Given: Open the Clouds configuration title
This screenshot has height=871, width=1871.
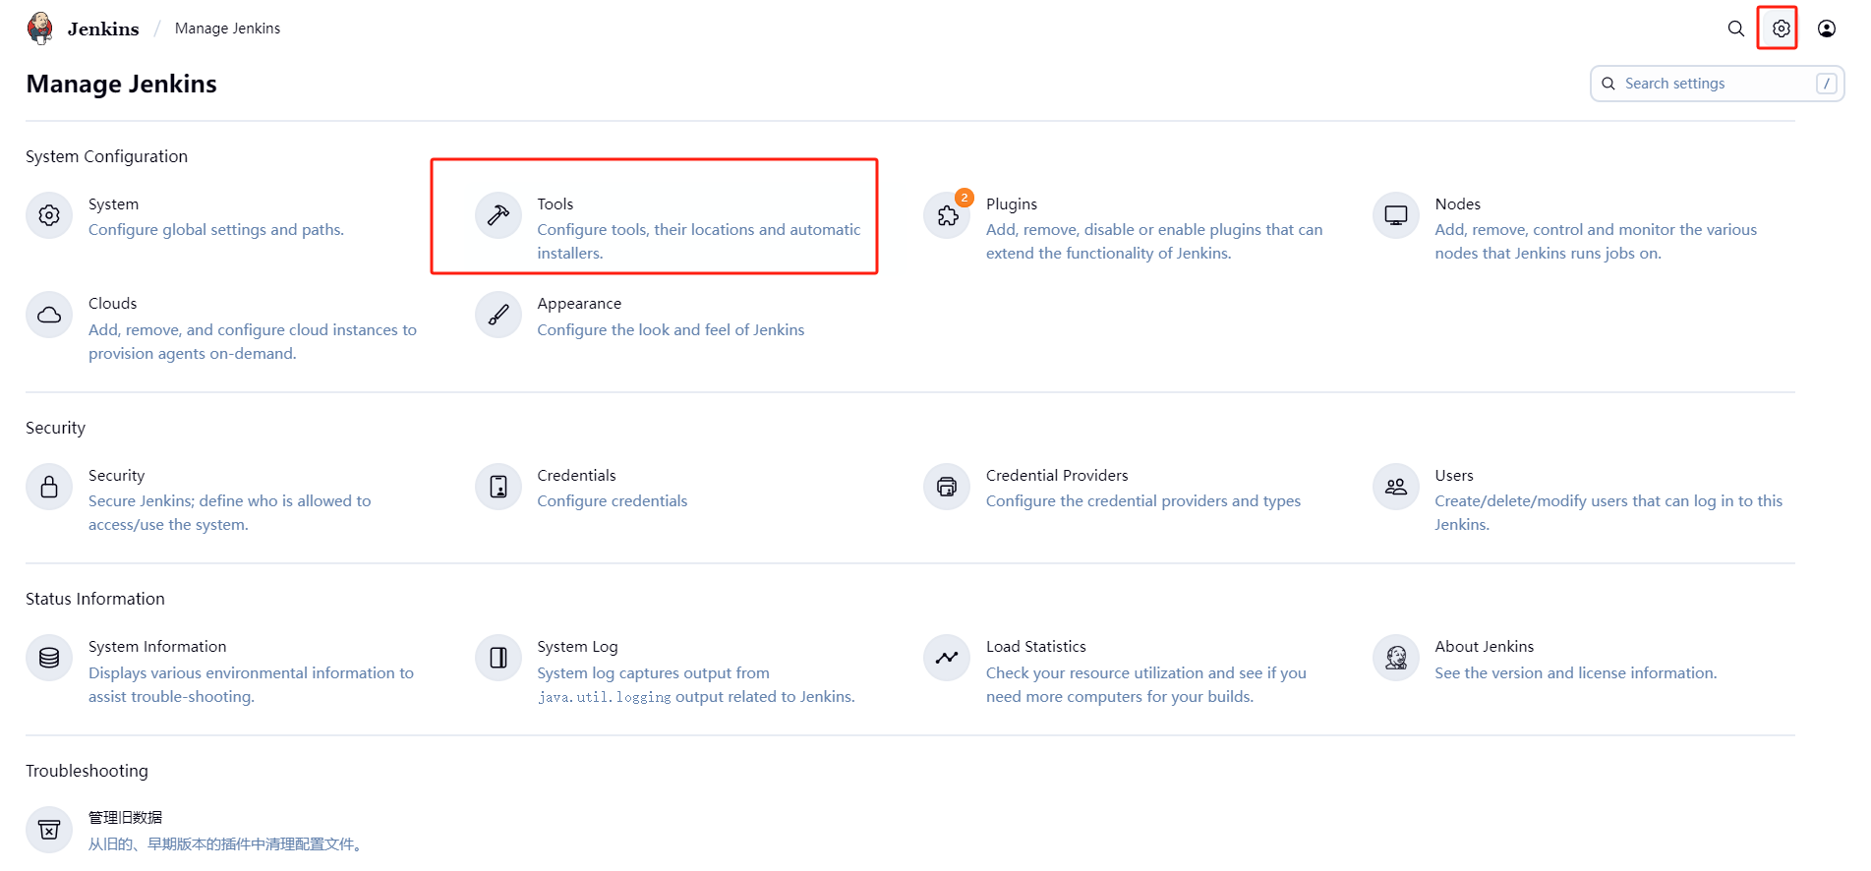Looking at the screenshot, I should pyautogui.click(x=112, y=303).
